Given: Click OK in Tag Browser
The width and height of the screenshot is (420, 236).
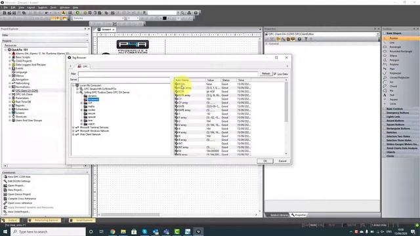Looking at the screenshot, I should pyautogui.click(x=265, y=161).
